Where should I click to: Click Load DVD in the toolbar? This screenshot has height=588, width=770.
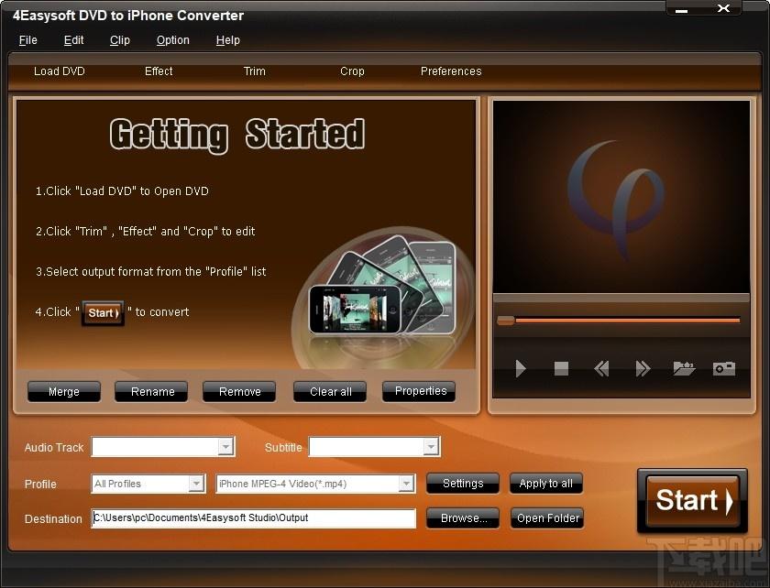click(60, 71)
